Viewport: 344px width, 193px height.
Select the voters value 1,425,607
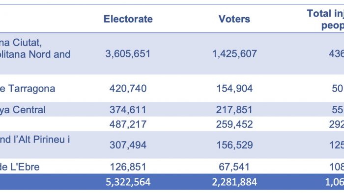[x=234, y=54]
